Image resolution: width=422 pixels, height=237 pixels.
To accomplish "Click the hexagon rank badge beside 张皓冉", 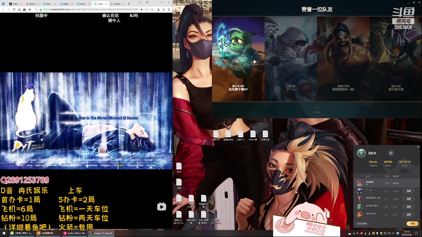I will coord(391,153).
